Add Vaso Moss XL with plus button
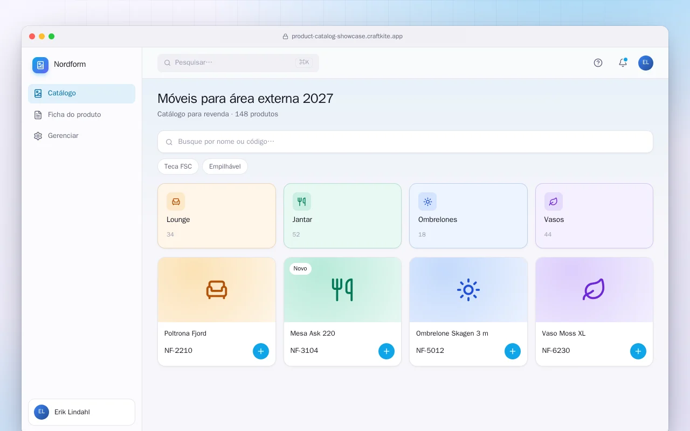 click(x=638, y=351)
